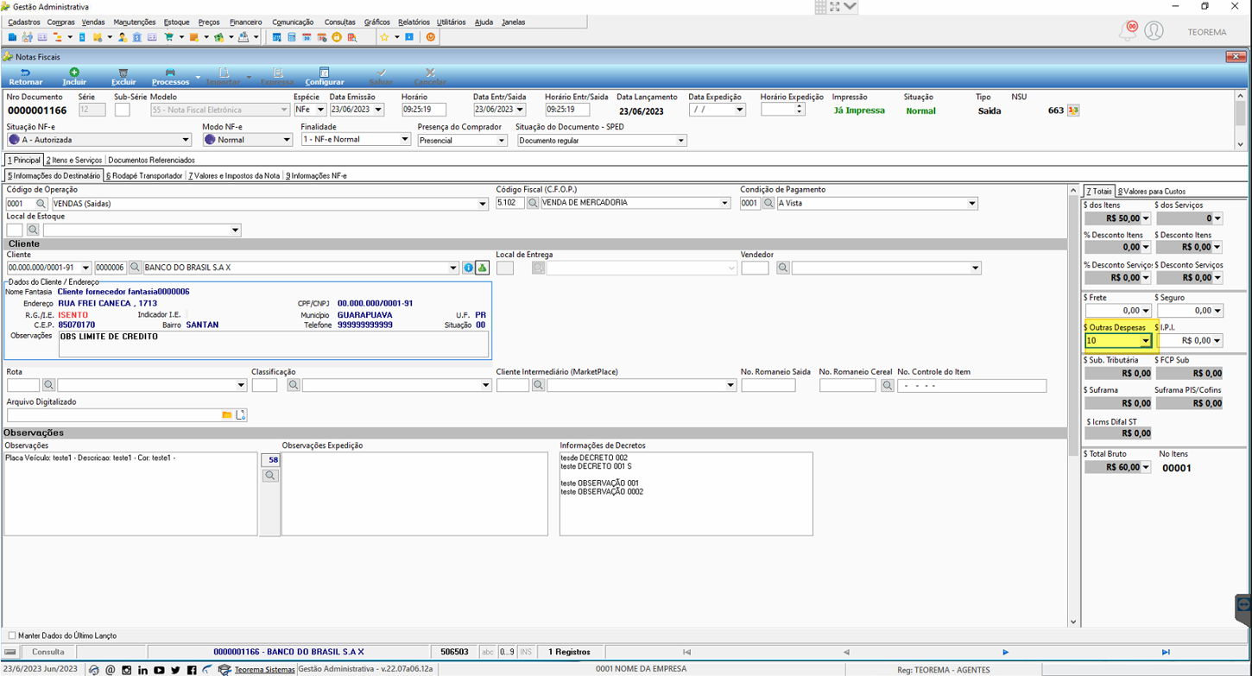Click the blue info icon beside client name

coord(468,268)
